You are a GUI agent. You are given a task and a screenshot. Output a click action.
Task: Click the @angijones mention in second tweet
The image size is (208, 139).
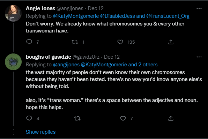pyautogui.click(x=66, y=65)
